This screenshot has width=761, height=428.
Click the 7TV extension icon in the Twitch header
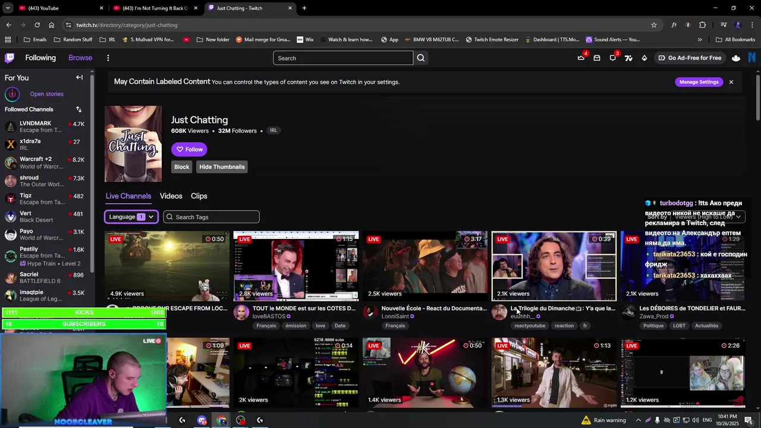click(628, 58)
